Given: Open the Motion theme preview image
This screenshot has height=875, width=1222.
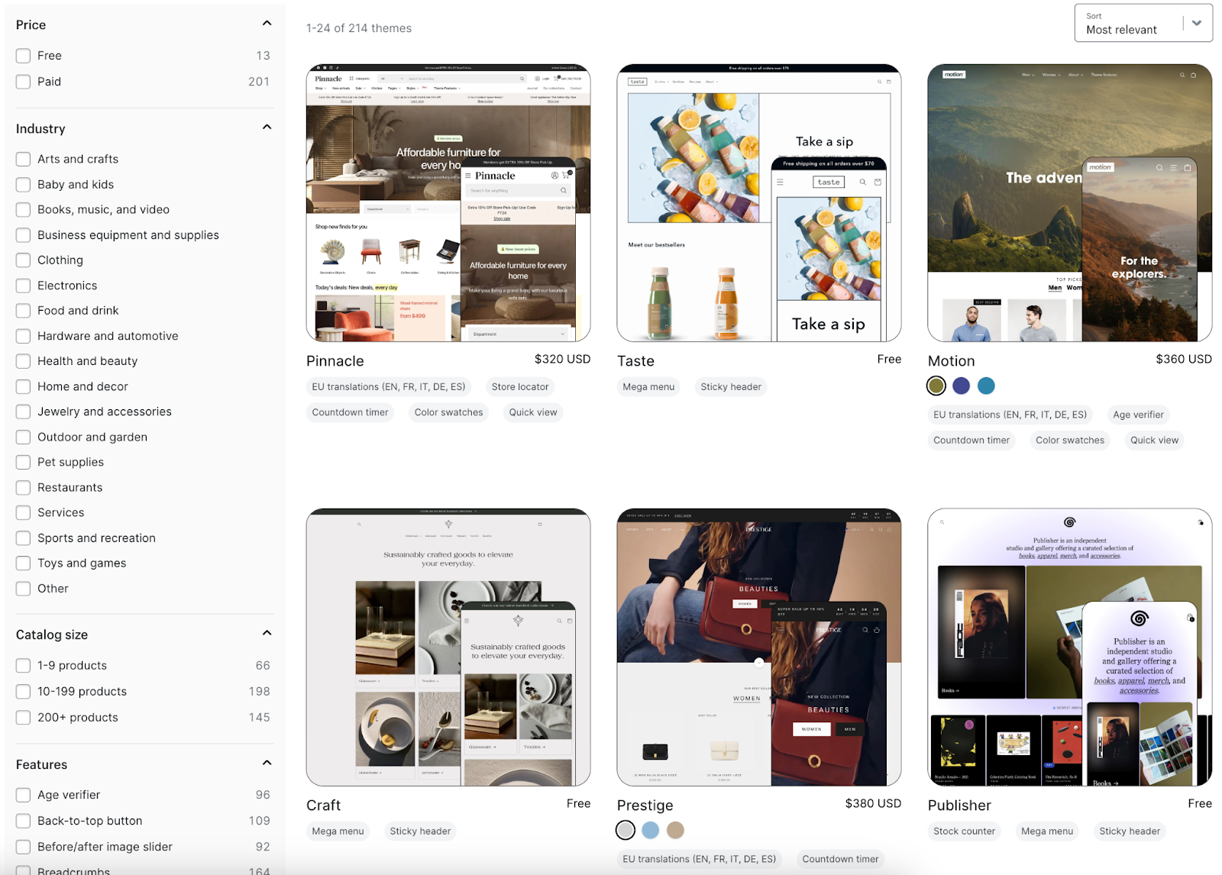Looking at the screenshot, I should click(1070, 203).
